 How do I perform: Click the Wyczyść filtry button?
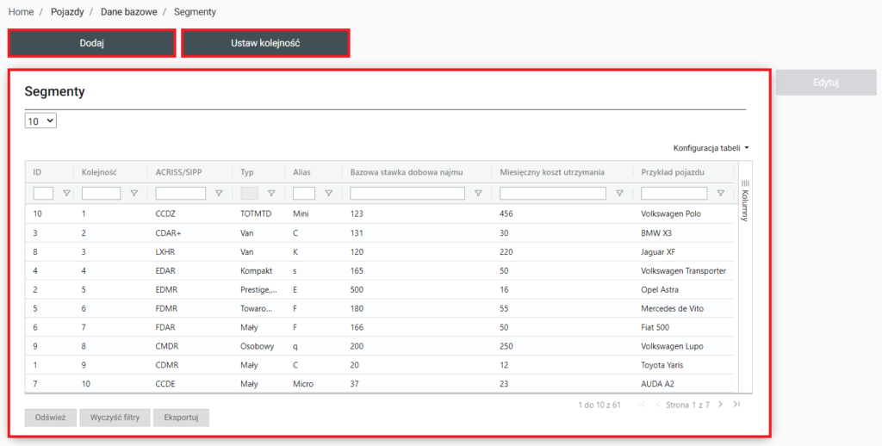115,418
